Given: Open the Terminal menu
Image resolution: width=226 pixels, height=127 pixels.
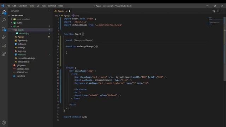Looking at the screenshot, I should click(52, 6).
